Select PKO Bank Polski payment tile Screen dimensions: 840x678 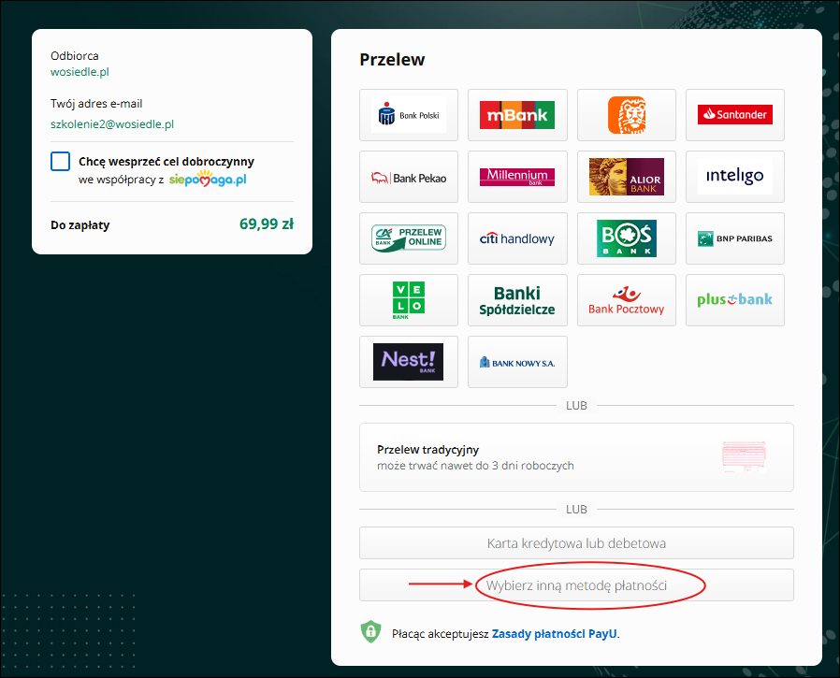click(409, 115)
